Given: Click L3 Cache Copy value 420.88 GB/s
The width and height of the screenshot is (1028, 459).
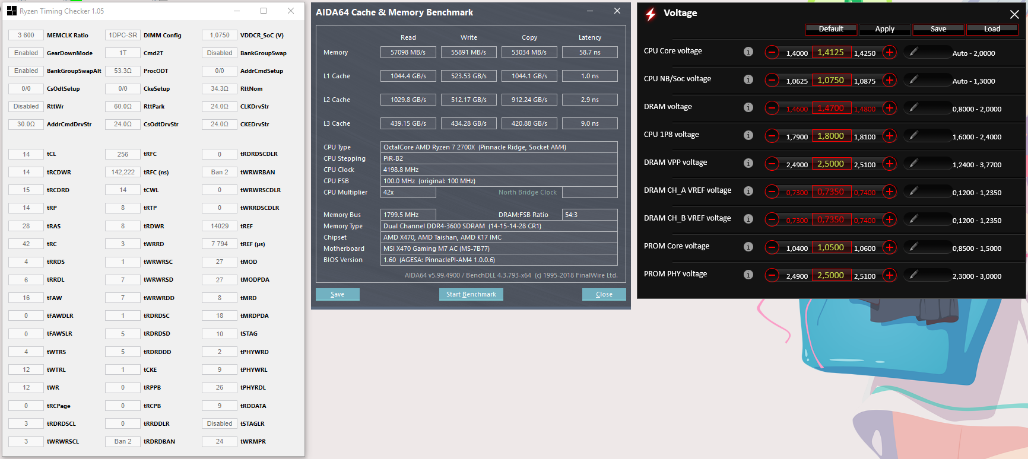Looking at the screenshot, I should [529, 123].
